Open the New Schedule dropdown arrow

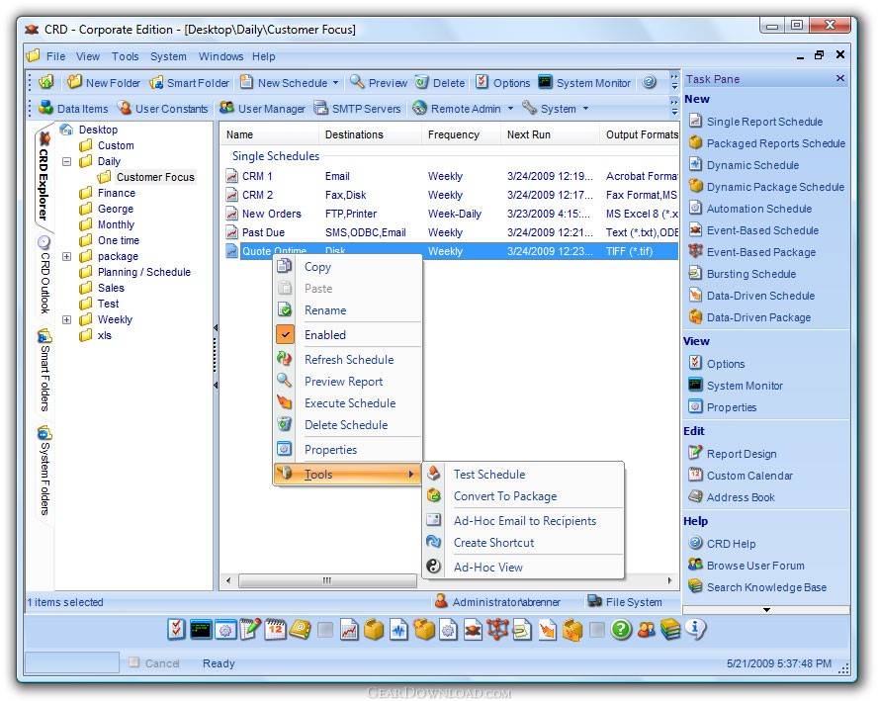click(335, 83)
